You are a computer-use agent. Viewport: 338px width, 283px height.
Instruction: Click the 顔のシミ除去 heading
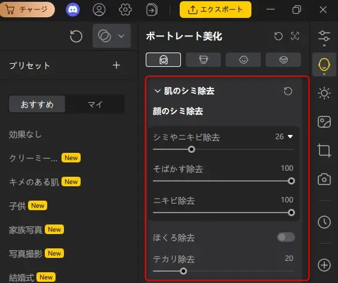pos(178,111)
